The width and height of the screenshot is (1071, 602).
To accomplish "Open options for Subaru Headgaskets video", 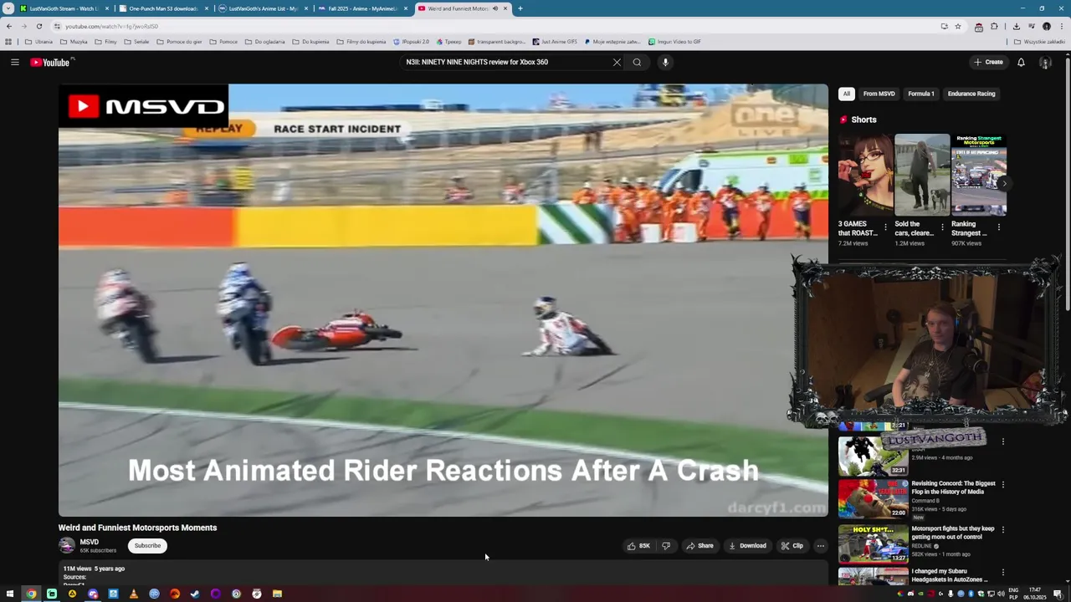I will click(1003, 573).
